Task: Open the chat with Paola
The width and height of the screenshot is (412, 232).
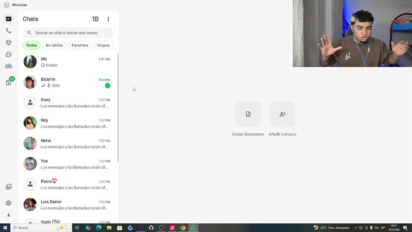Action: [x=67, y=184]
